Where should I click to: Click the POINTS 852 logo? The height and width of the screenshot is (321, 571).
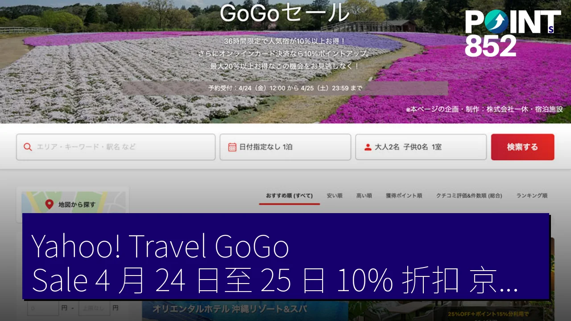pyautogui.click(x=512, y=33)
